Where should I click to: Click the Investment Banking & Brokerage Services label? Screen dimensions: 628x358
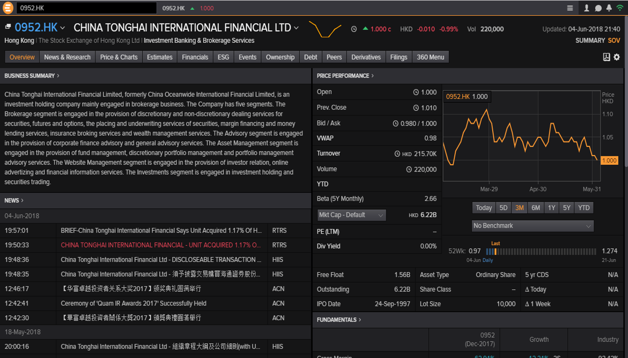(x=199, y=40)
